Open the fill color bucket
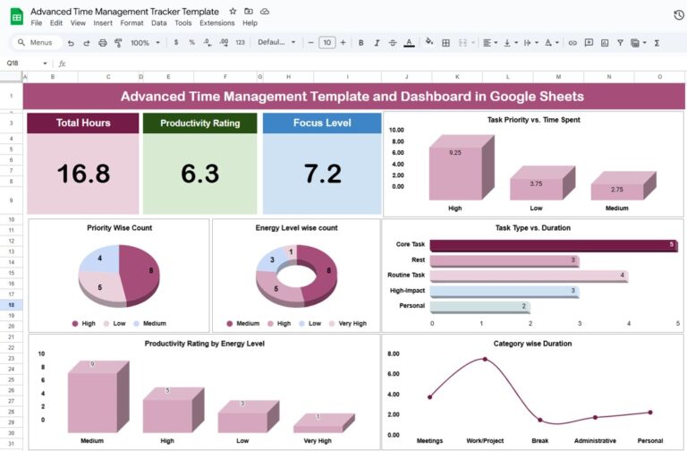This screenshot has height=451, width=687. coord(429,42)
